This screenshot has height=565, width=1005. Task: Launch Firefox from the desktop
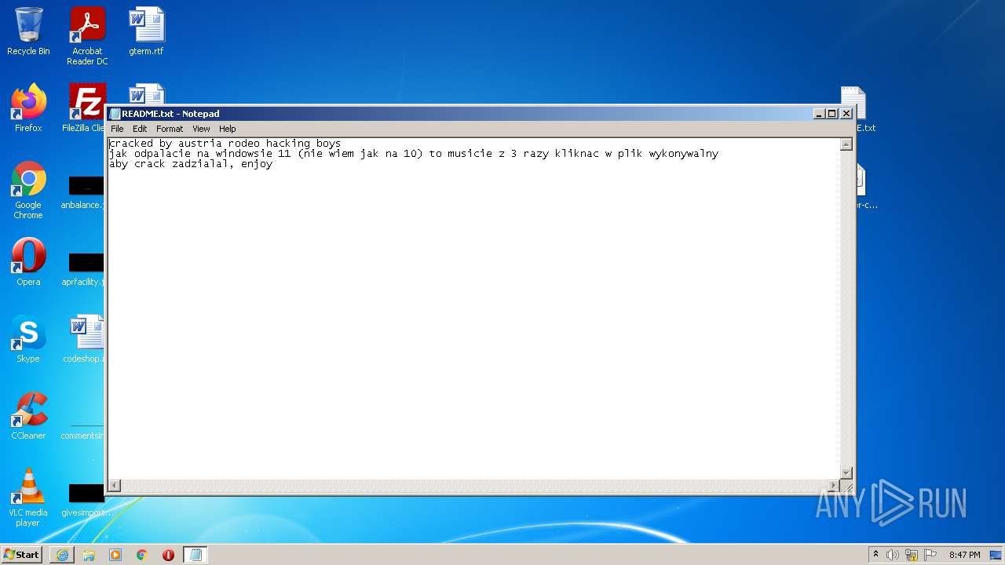click(x=28, y=108)
